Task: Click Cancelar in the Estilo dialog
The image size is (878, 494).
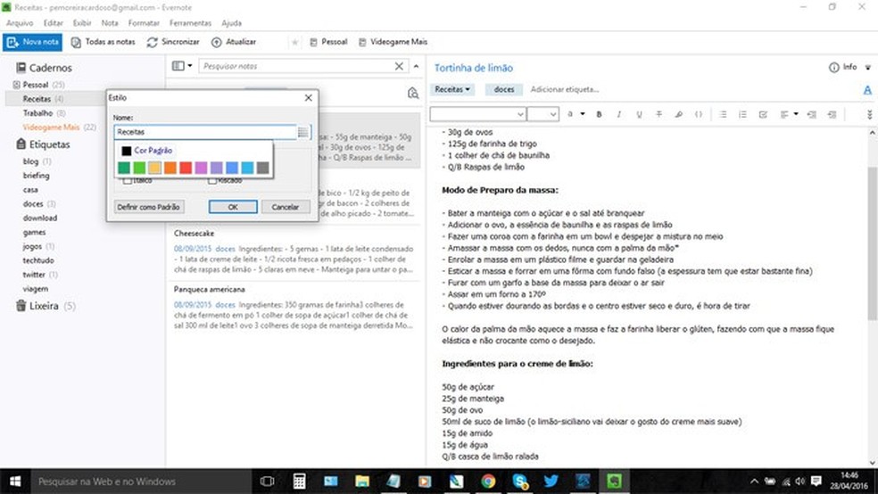Action: coord(285,207)
